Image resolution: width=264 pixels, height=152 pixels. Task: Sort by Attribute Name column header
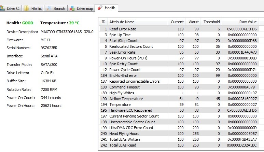[x=138, y=22]
